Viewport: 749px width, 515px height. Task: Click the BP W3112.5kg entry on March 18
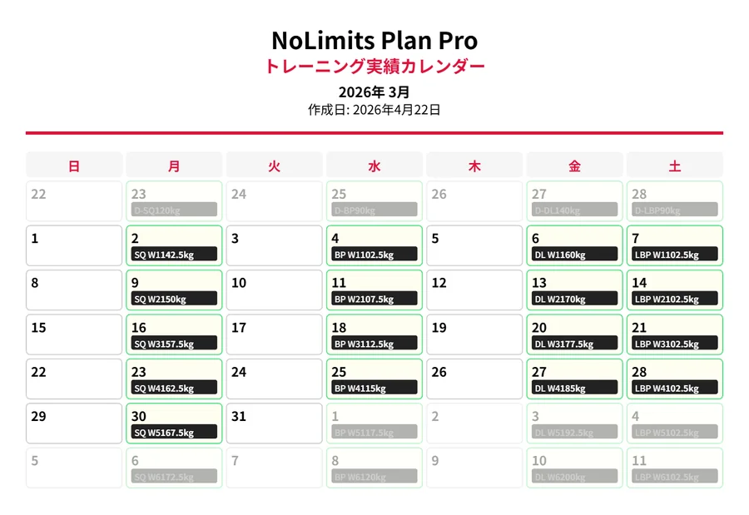point(374,343)
